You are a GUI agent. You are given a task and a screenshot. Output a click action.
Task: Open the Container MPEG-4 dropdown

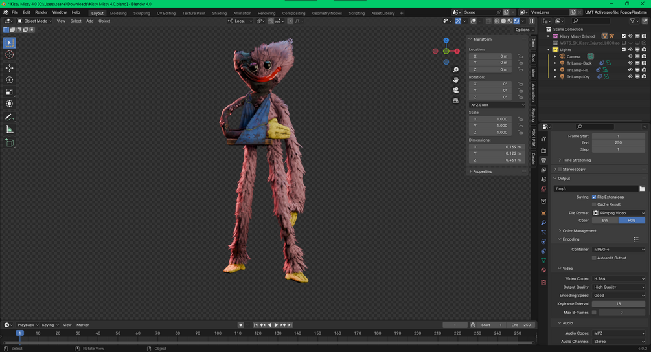pyautogui.click(x=619, y=249)
